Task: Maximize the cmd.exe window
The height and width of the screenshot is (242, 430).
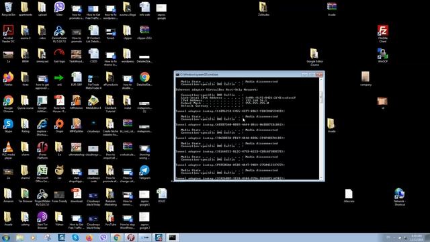Action: [312, 75]
